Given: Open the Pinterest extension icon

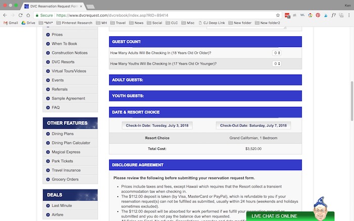Looking at the screenshot, I should coord(318,15).
